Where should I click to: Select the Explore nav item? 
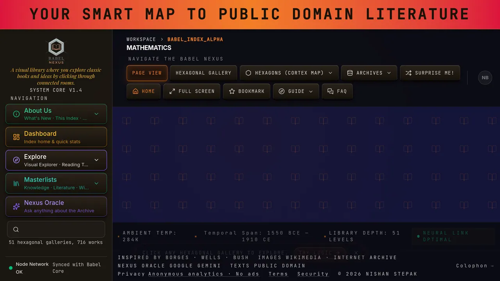coord(56,160)
